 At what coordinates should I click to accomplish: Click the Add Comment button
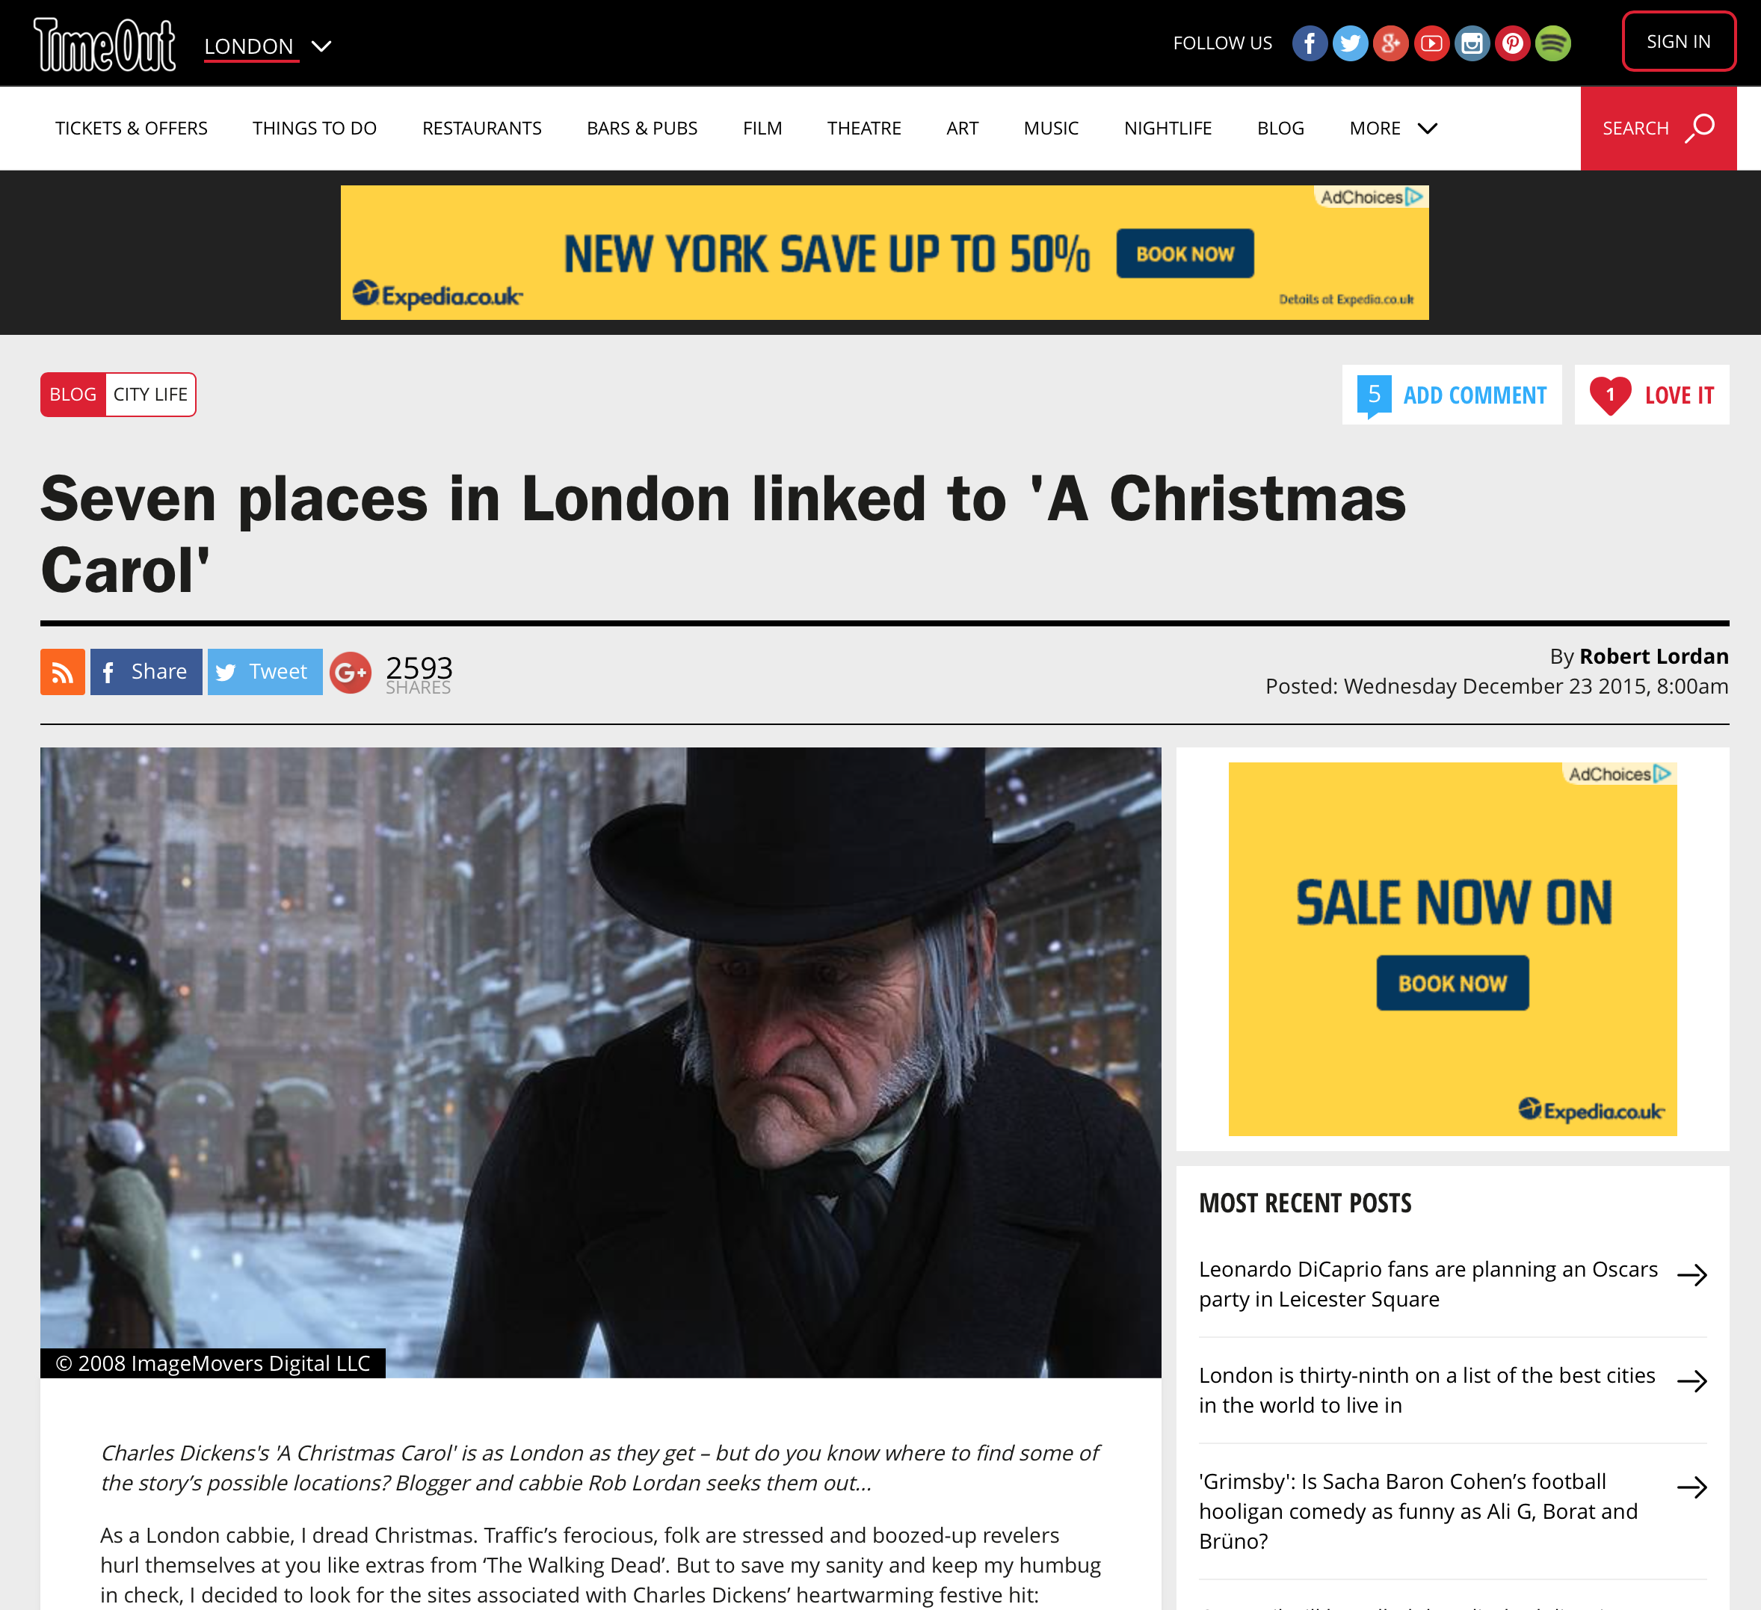pyautogui.click(x=1452, y=395)
